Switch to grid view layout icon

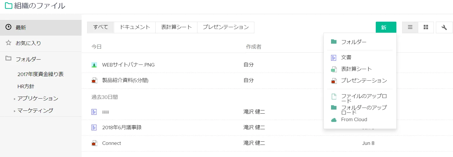point(426,27)
